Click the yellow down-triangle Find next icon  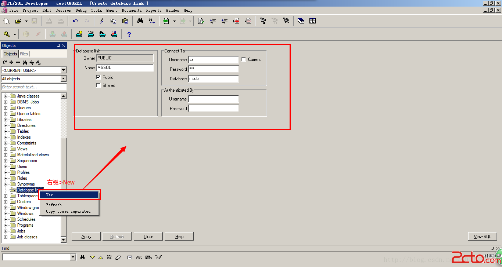(93, 257)
